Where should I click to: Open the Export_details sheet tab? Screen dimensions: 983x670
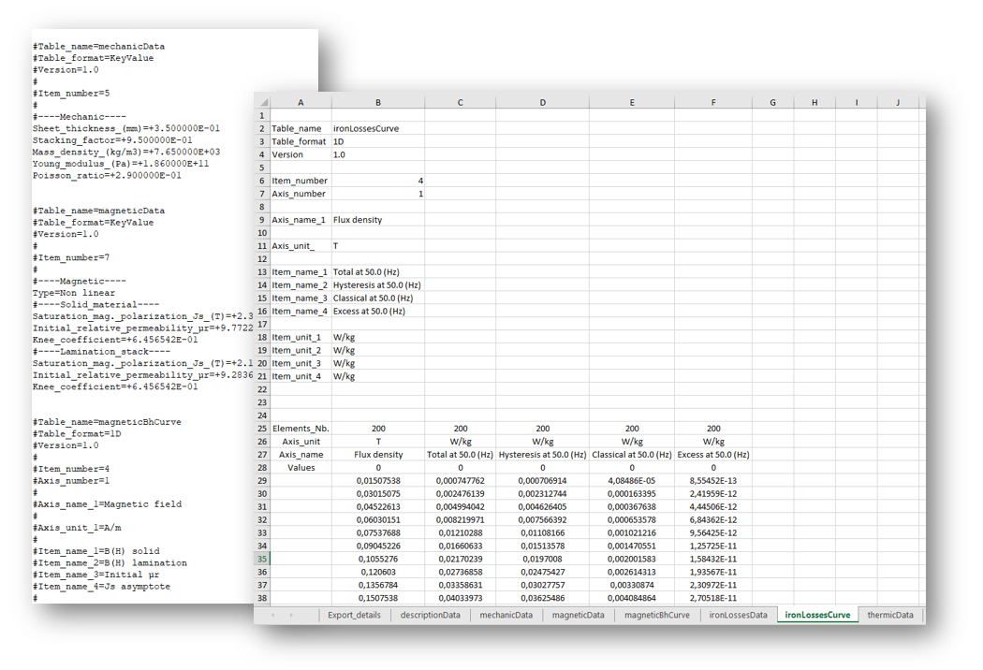pyautogui.click(x=354, y=615)
